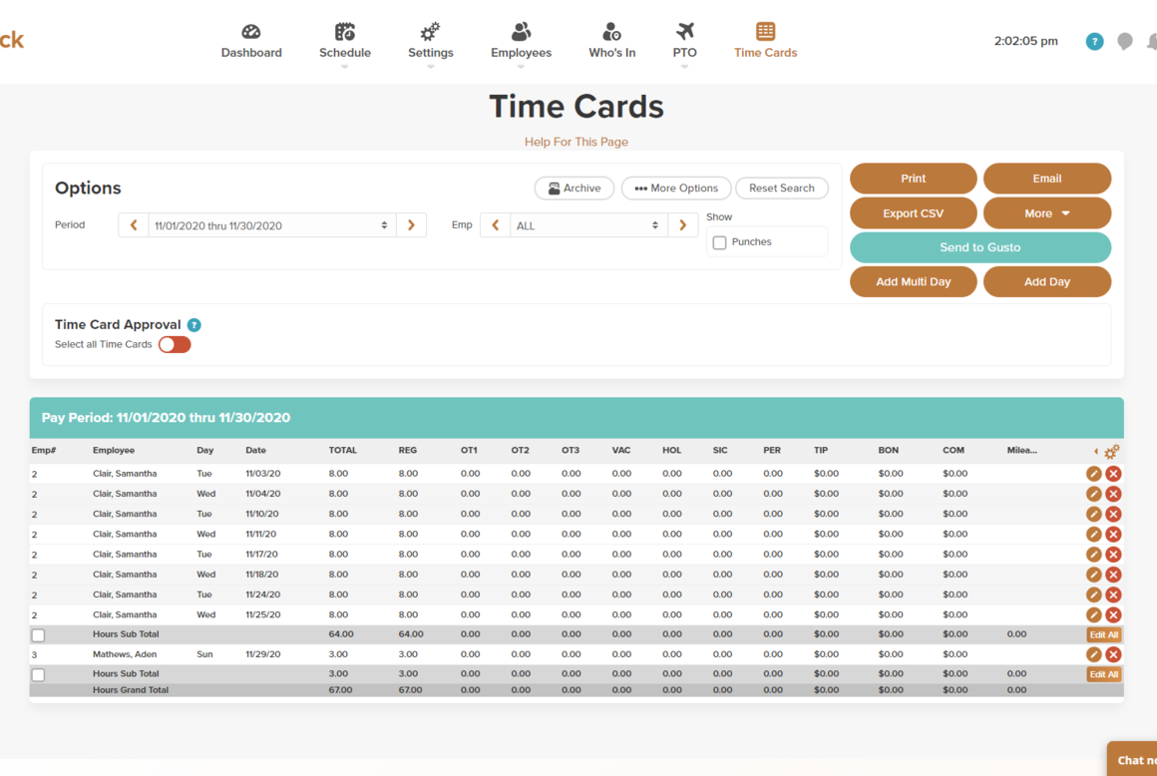
Task: Open table column settings gear icon
Action: click(x=1111, y=451)
